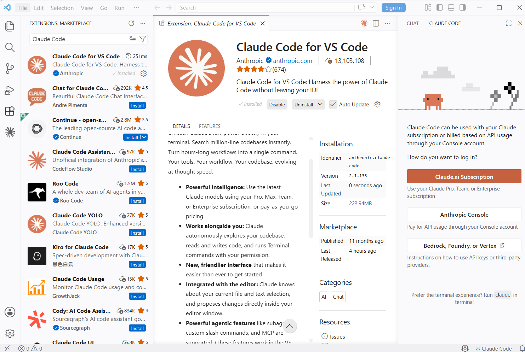Close the Claude Code extension editor tab
The image size is (525, 352).
[x=263, y=23]
